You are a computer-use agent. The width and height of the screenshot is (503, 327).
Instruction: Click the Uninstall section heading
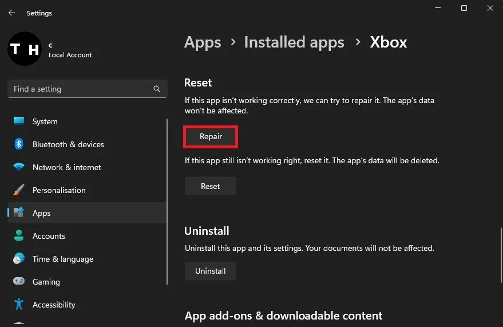point(207,231)
